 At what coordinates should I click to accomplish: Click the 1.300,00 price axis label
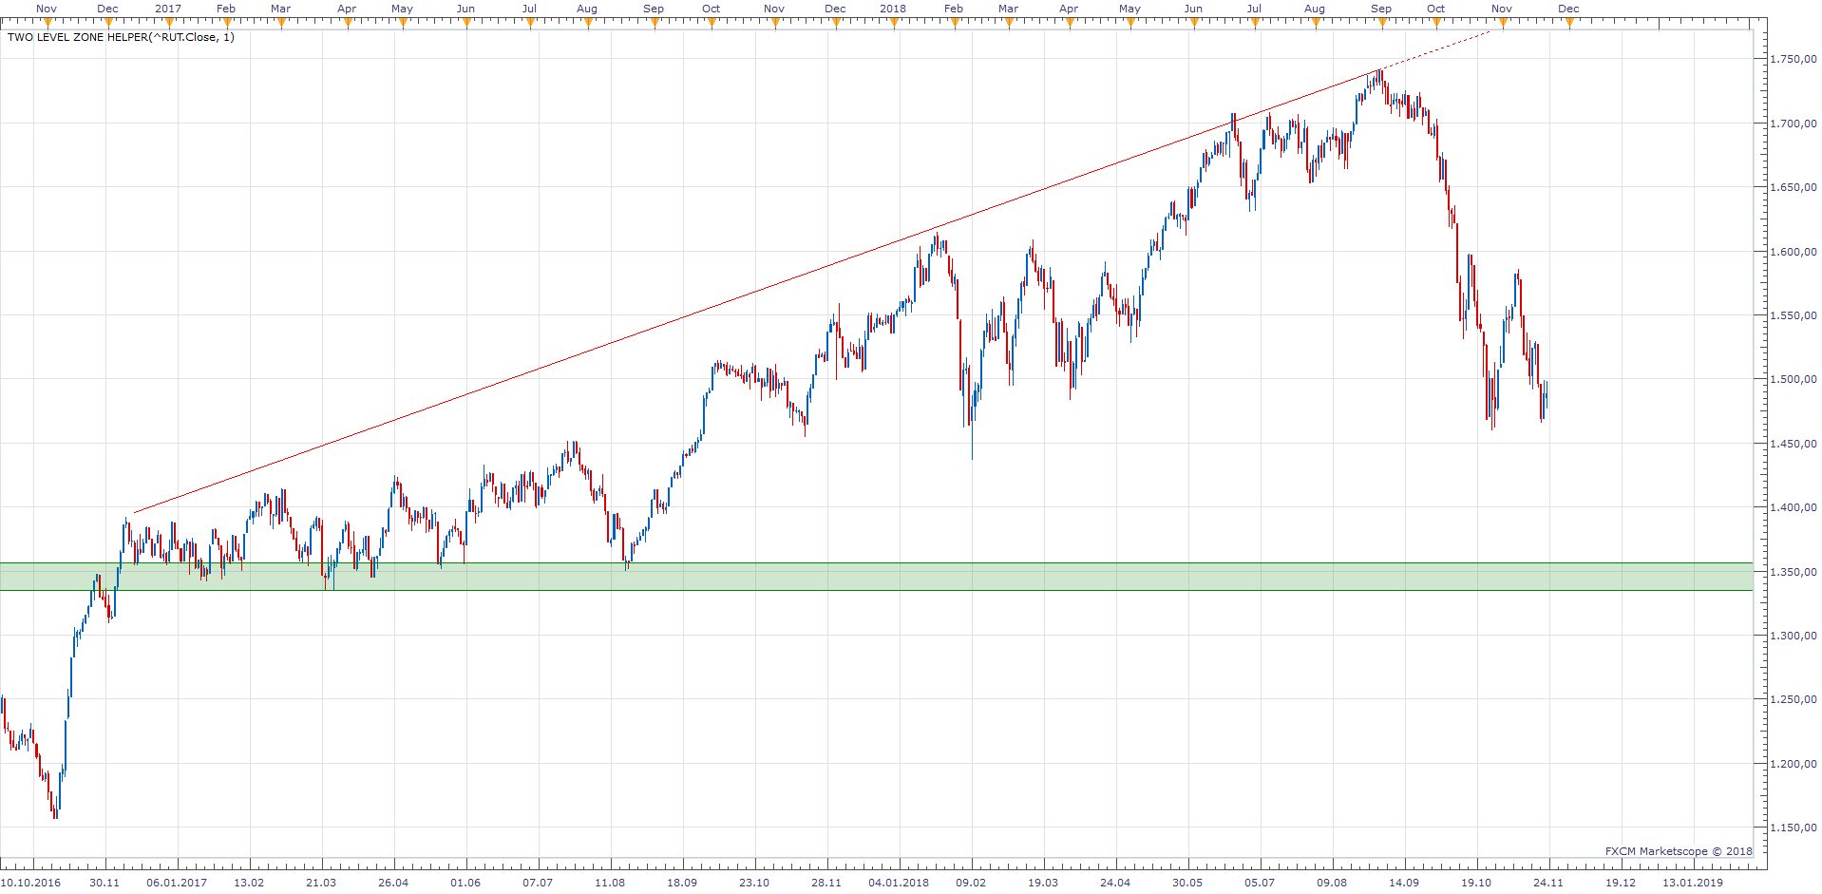point(1793,636)
